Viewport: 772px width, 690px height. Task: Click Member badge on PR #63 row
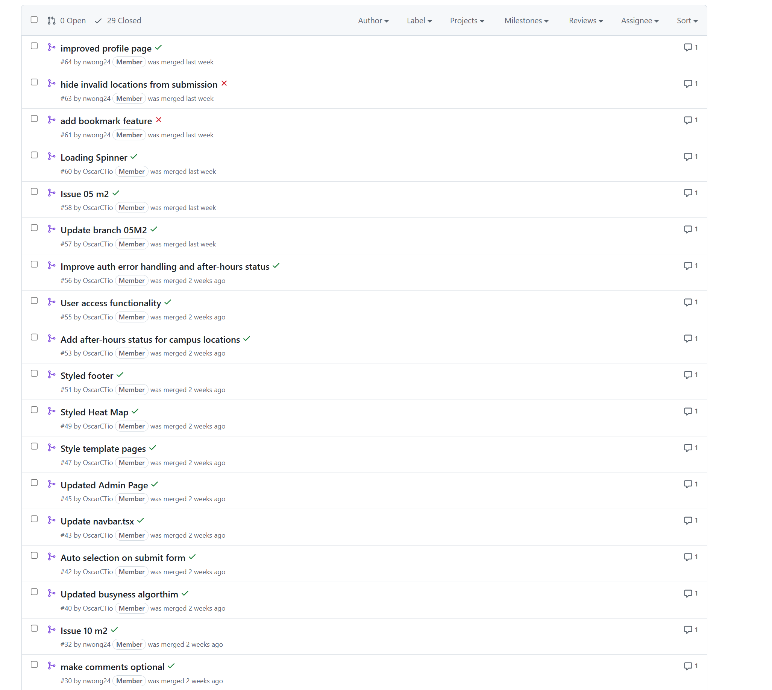[129, 99]
